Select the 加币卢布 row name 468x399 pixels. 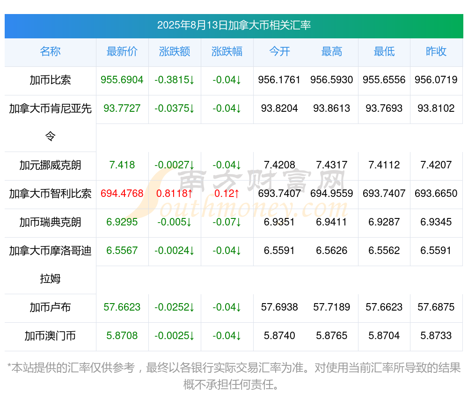(x=50, y=307)
